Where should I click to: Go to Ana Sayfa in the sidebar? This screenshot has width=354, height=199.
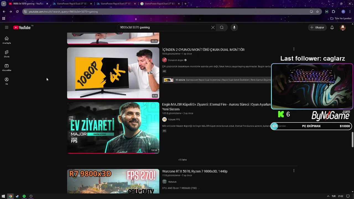7,40
